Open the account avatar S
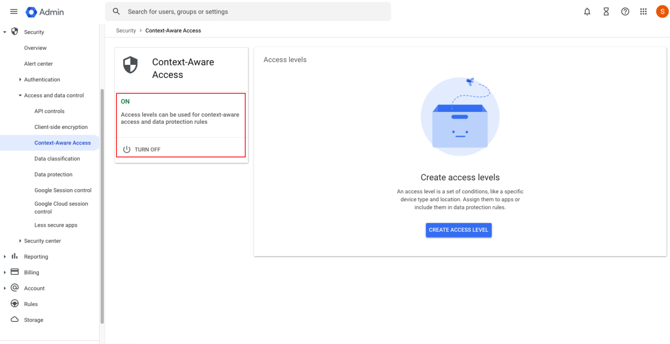This screenshot has height=344, width=670. tap(662, 12)
